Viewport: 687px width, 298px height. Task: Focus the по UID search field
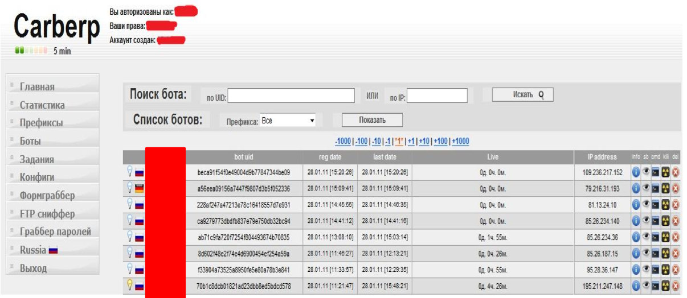(291, 96)
